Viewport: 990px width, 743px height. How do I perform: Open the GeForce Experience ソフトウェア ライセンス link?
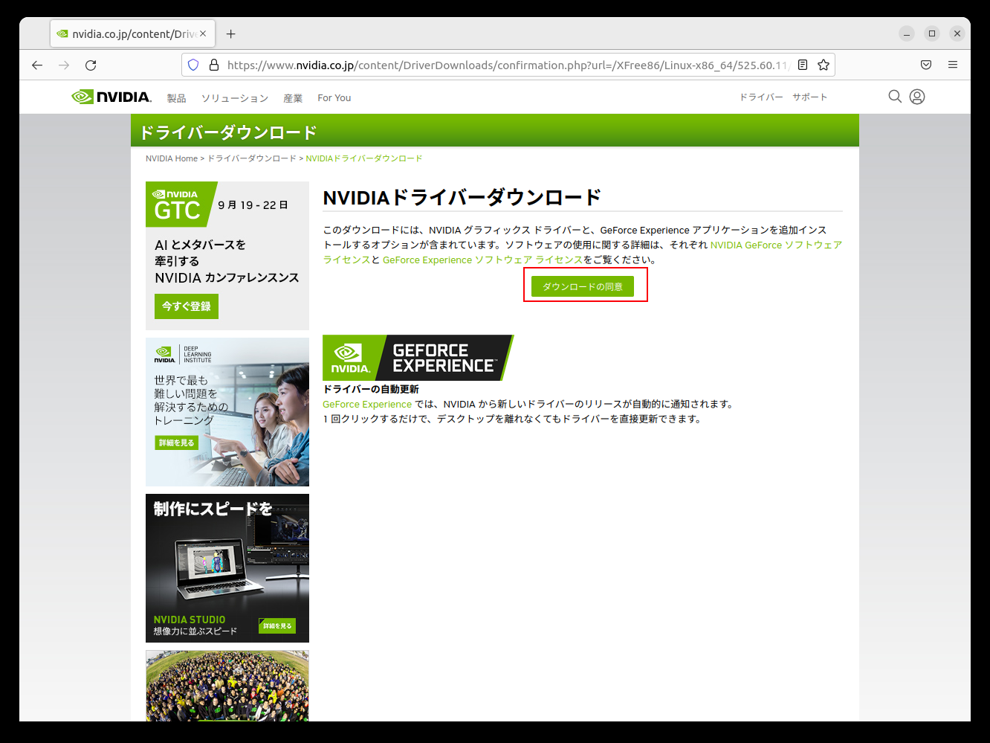point(482,260)
